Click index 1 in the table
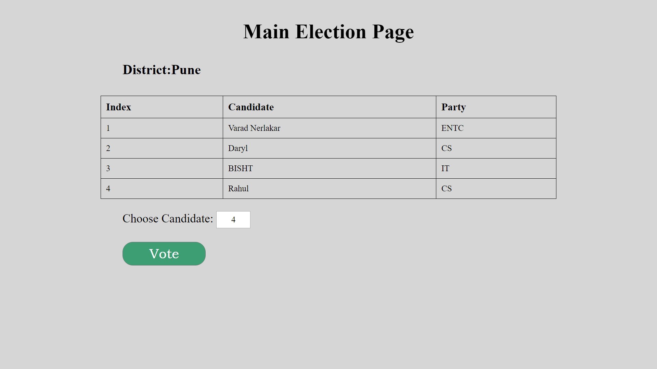 click(162, 128)
